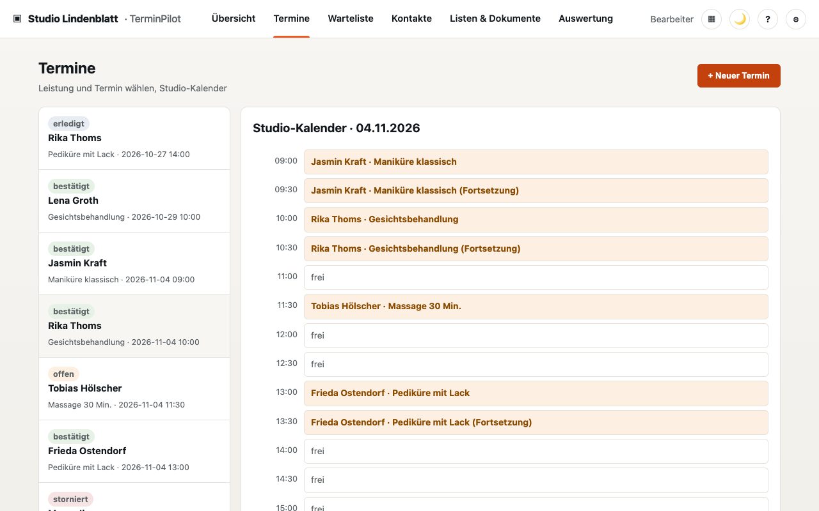The height and width of the screenshot is (511, 819).
Task: Select Rika Thoms Pediküre appointment from 2026-10-27
Action: [134, 139]
